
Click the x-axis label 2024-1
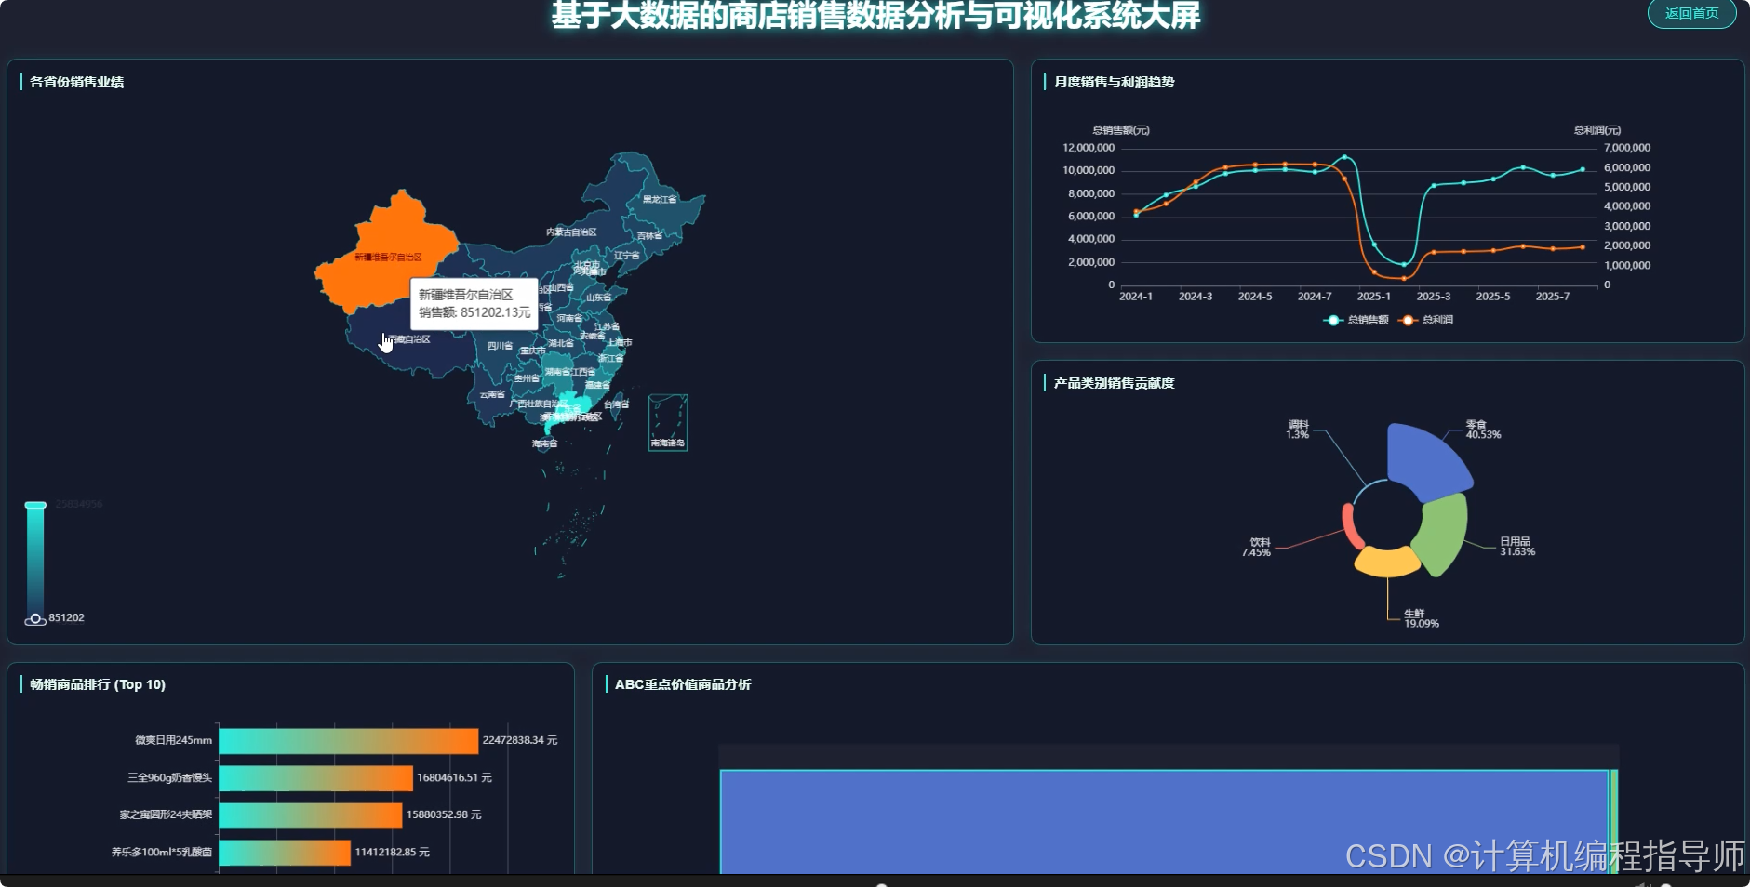click(1135, 297)
